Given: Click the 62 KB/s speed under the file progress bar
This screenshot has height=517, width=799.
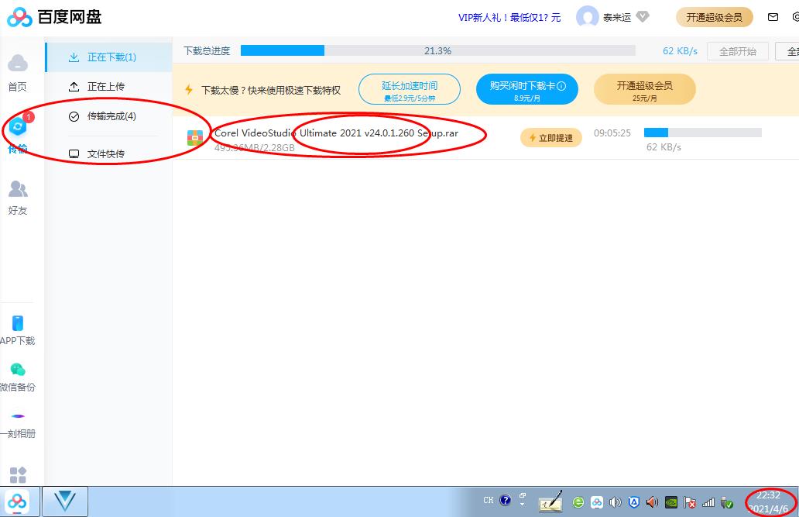Looking at the screenshot, I should tap(664, 147).
